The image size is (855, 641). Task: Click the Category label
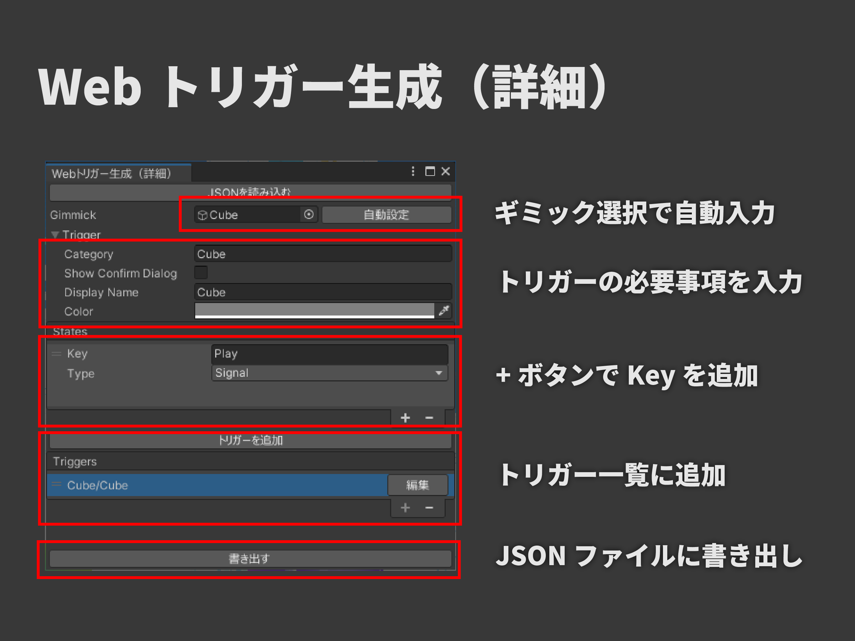88,254
